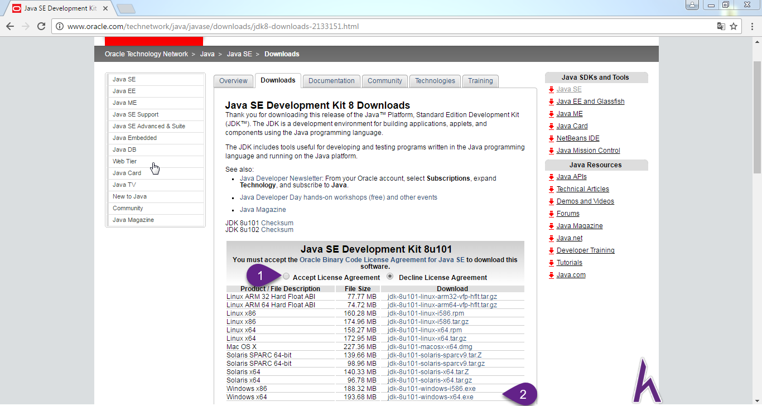Select Decline License Agreement radio button
Viewport: 762px width, 406px height.
click(x=390, y=277)
